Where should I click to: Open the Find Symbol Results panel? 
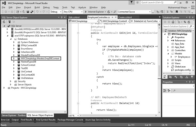46,120
